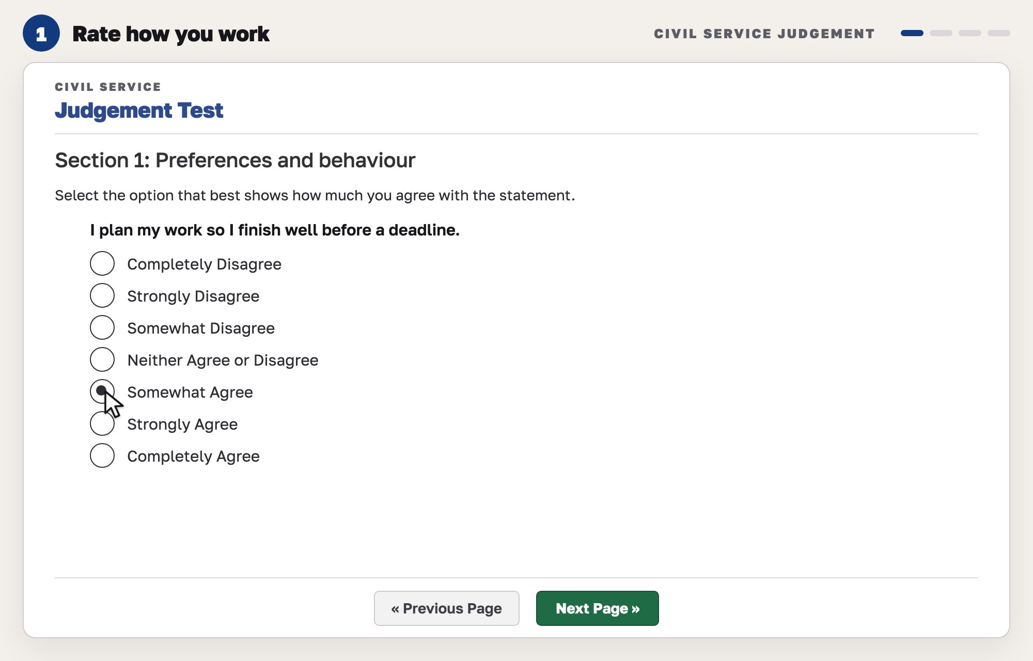The width and height of the screenshot is (1033, 661).
Task: Pick the Somewhat Disagree radio button
Action: tap(102, 327)
